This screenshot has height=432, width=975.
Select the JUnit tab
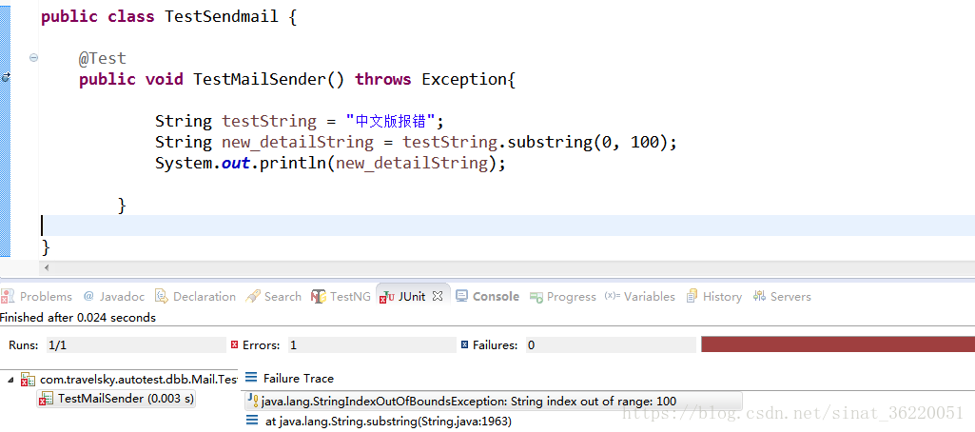tap(412, 297)
